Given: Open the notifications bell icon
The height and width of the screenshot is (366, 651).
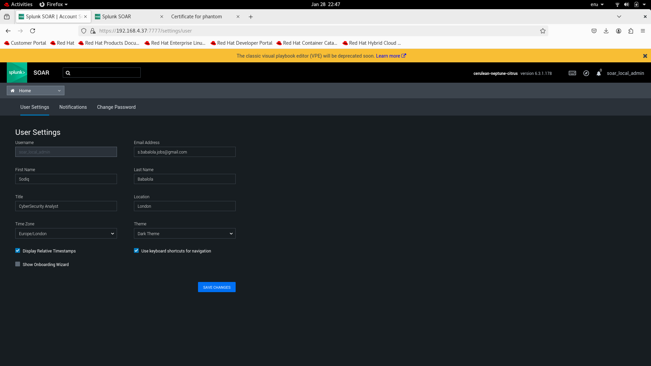Looking at the screenshot, I should (x=599, y=74).
